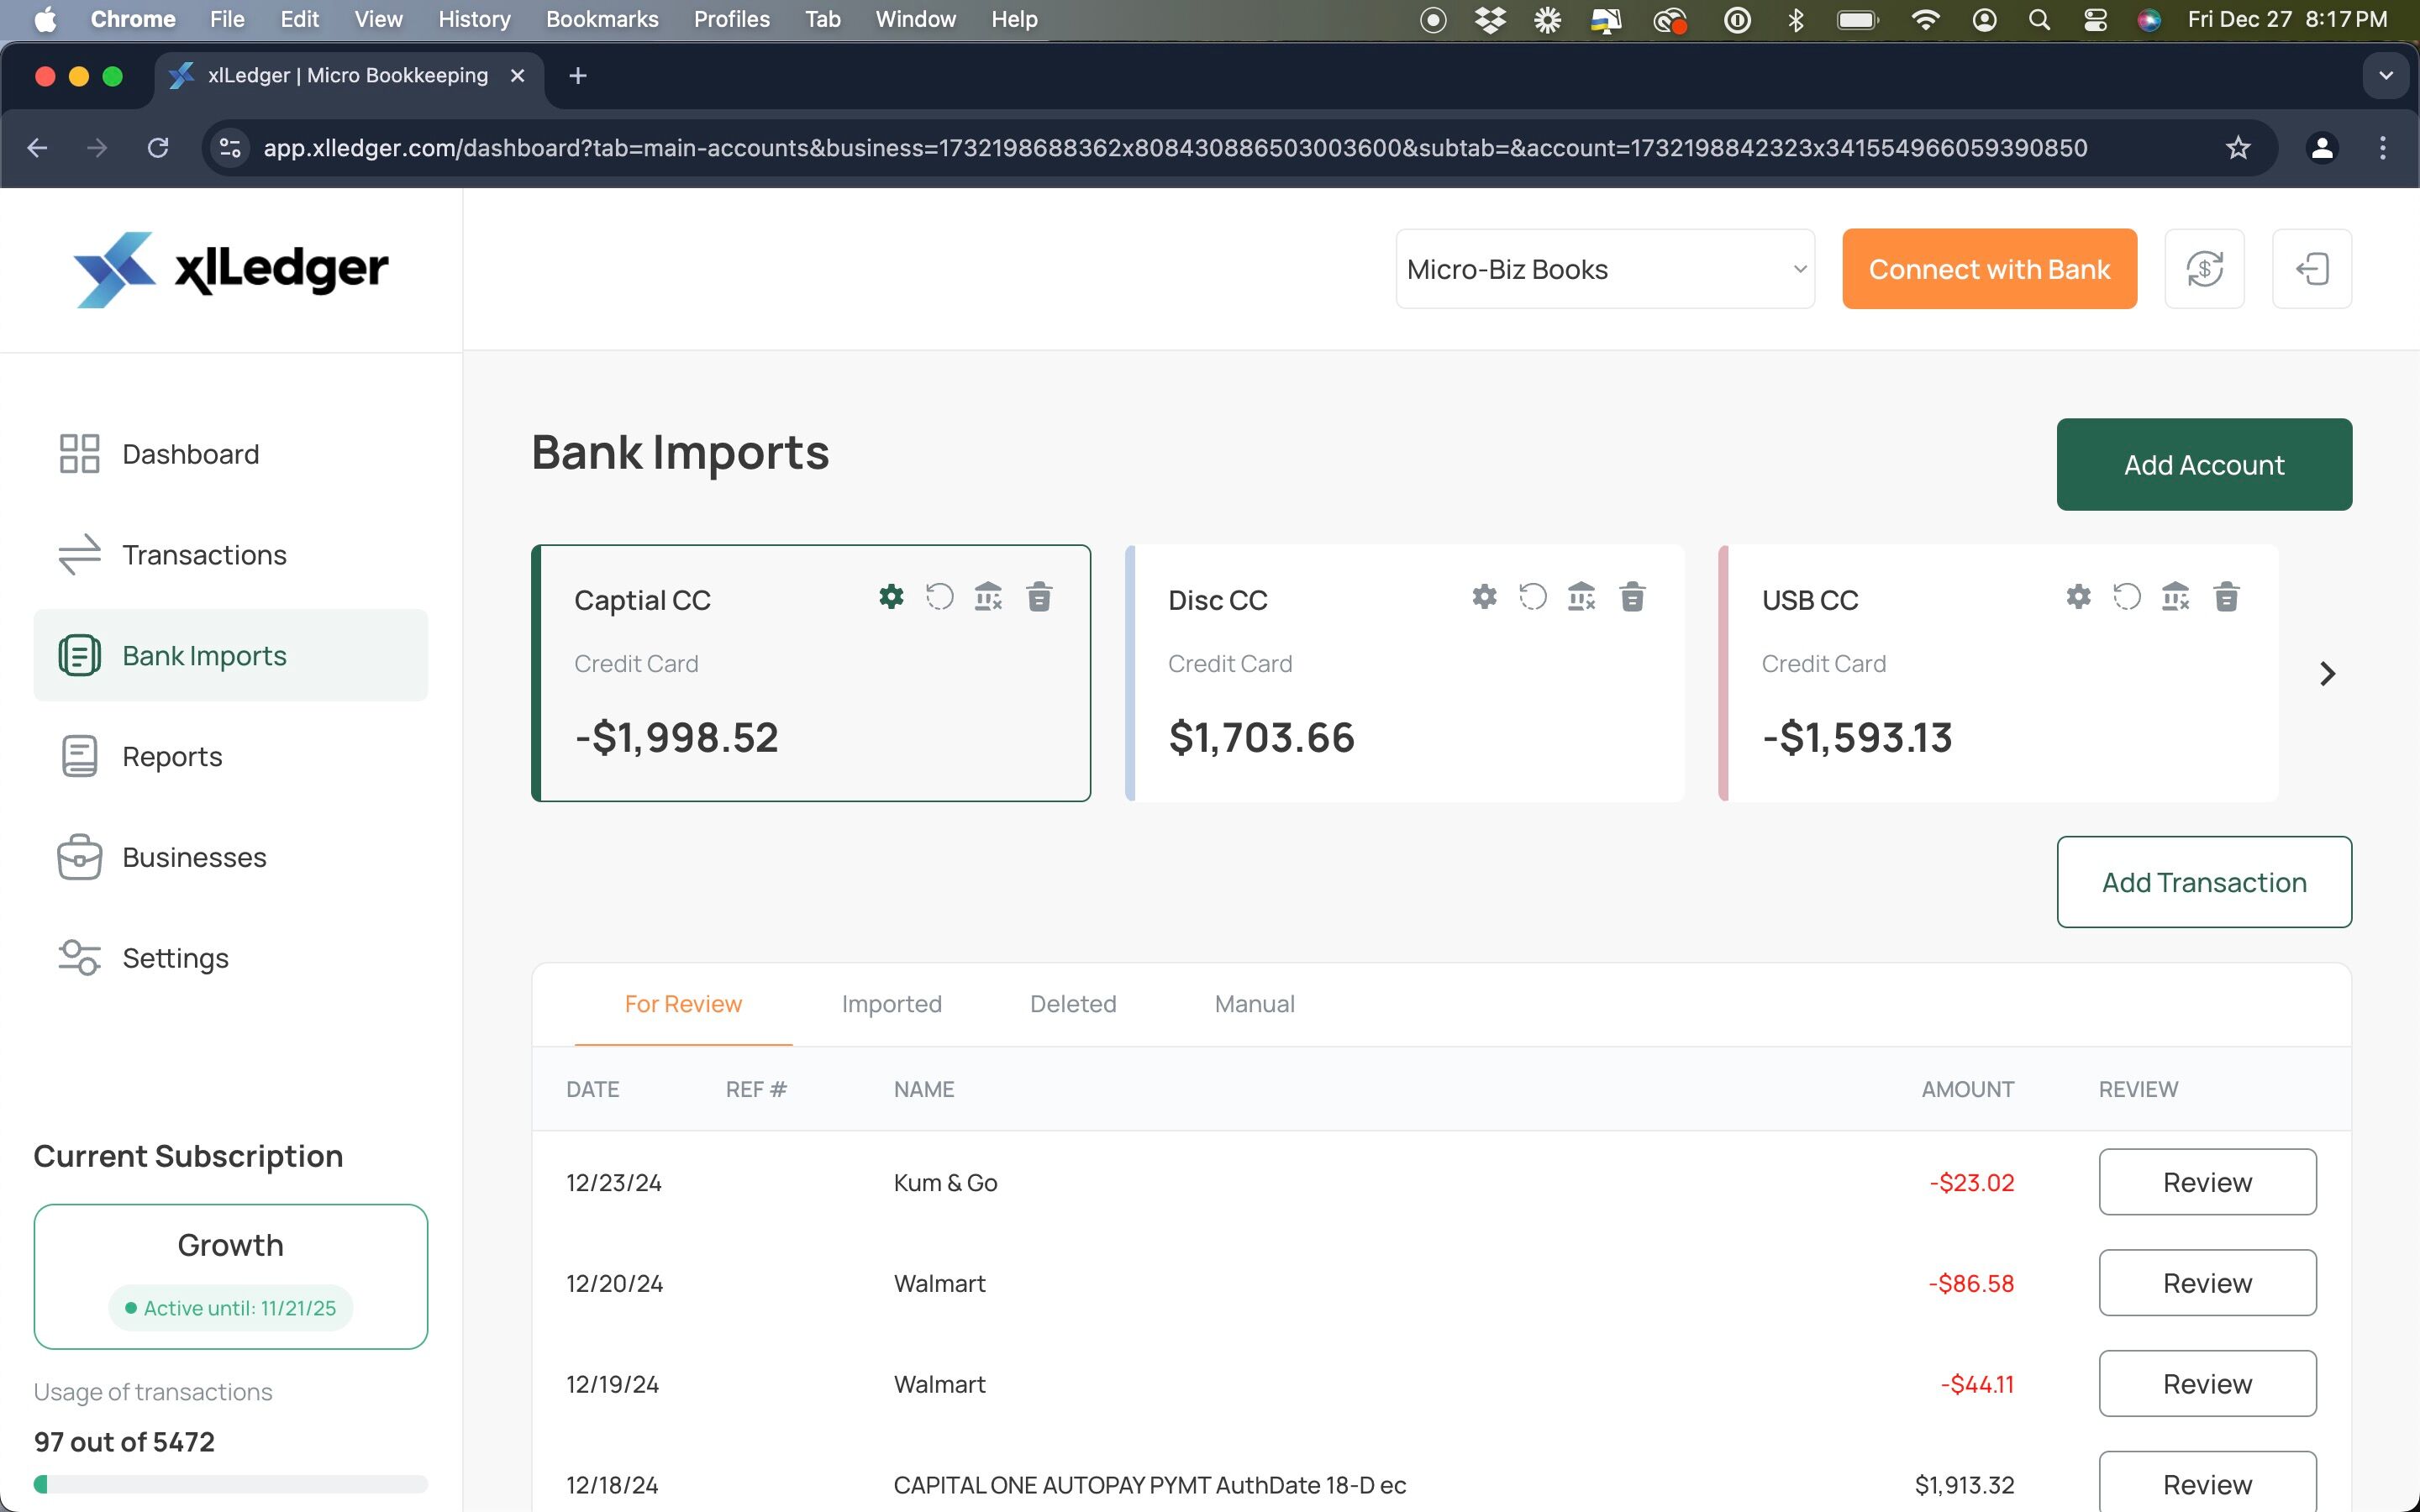
Task: Click the Add Transaction button
Action: 2204,882
